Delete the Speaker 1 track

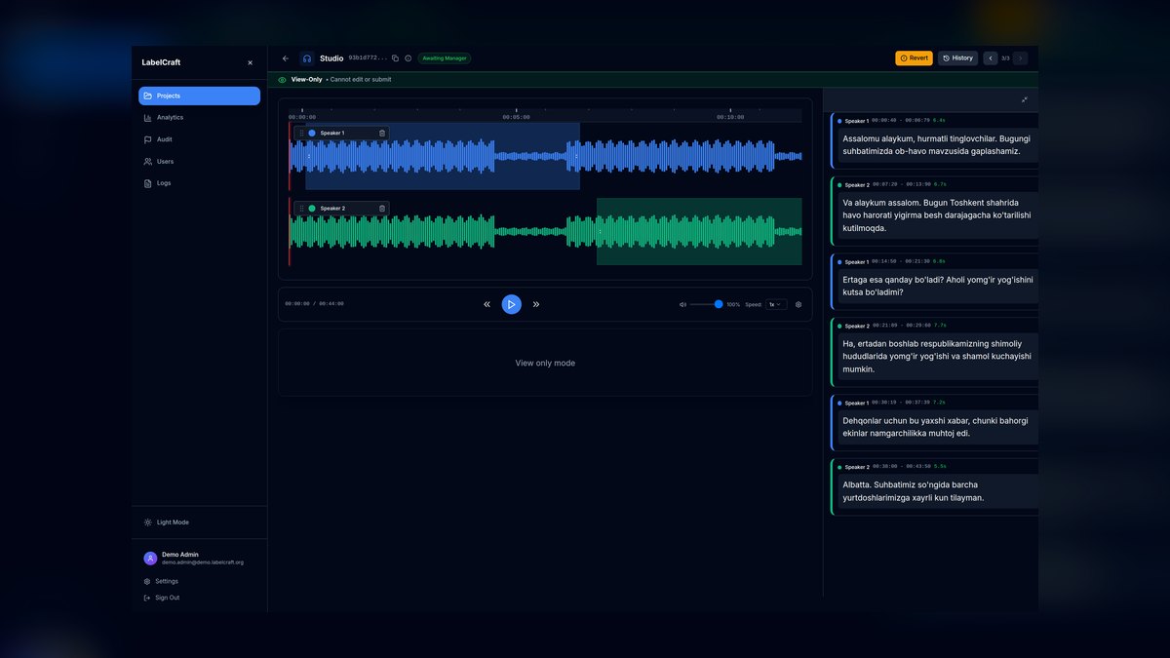tap(382, 133)
